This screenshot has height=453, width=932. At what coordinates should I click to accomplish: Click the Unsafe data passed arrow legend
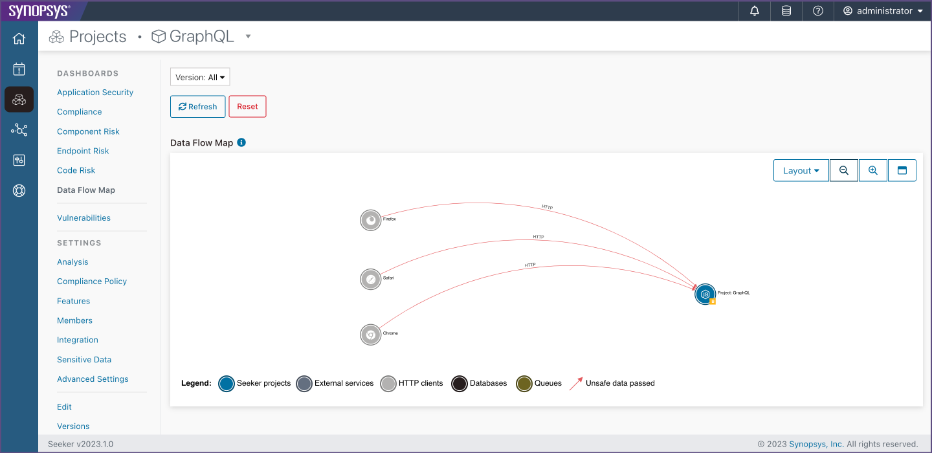pos(576,383)
